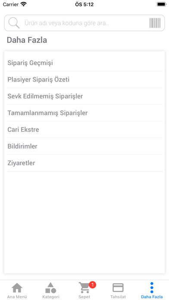Tap the Daha Fazla three-dots icon
Screen dimensions: 169x300
click(152, 288)
